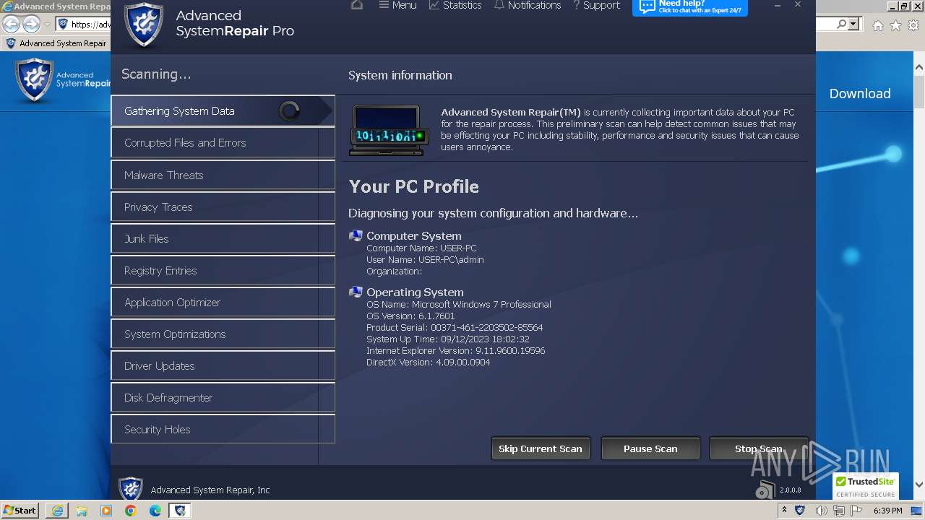The image size is (925, 520).
Task: Click the Action Center flag tray icon
Action: tap(857, 510)
